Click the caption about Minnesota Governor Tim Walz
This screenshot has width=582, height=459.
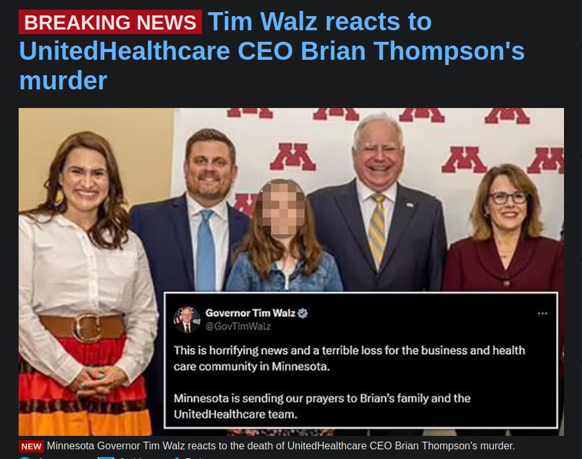(280, 446)
